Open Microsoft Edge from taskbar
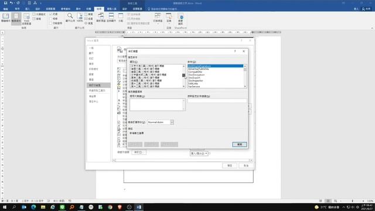Image resolution: width=375 pixels, height=211 pixels. 33,207
